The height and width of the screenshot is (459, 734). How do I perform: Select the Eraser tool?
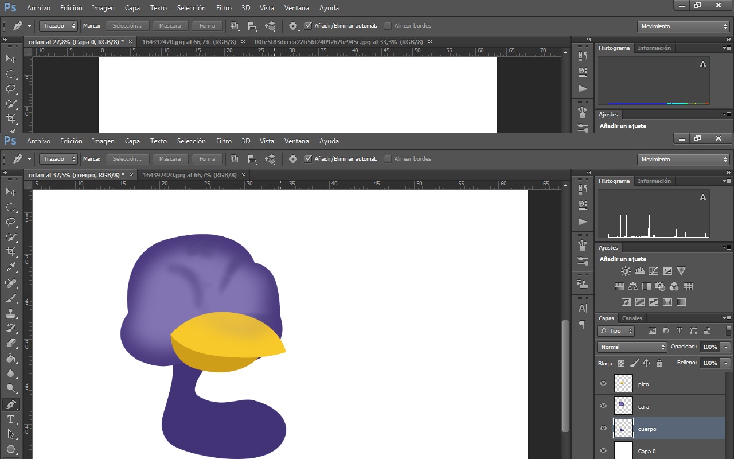pyautogui.click(x=10, y=343)
